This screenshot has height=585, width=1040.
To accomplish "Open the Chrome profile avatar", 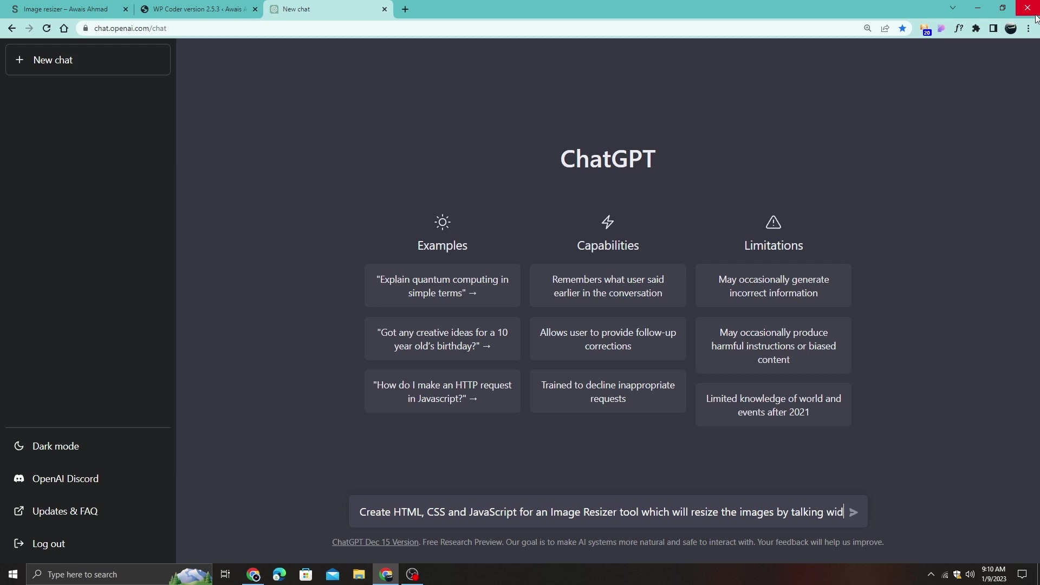I will coord(1011,29).
